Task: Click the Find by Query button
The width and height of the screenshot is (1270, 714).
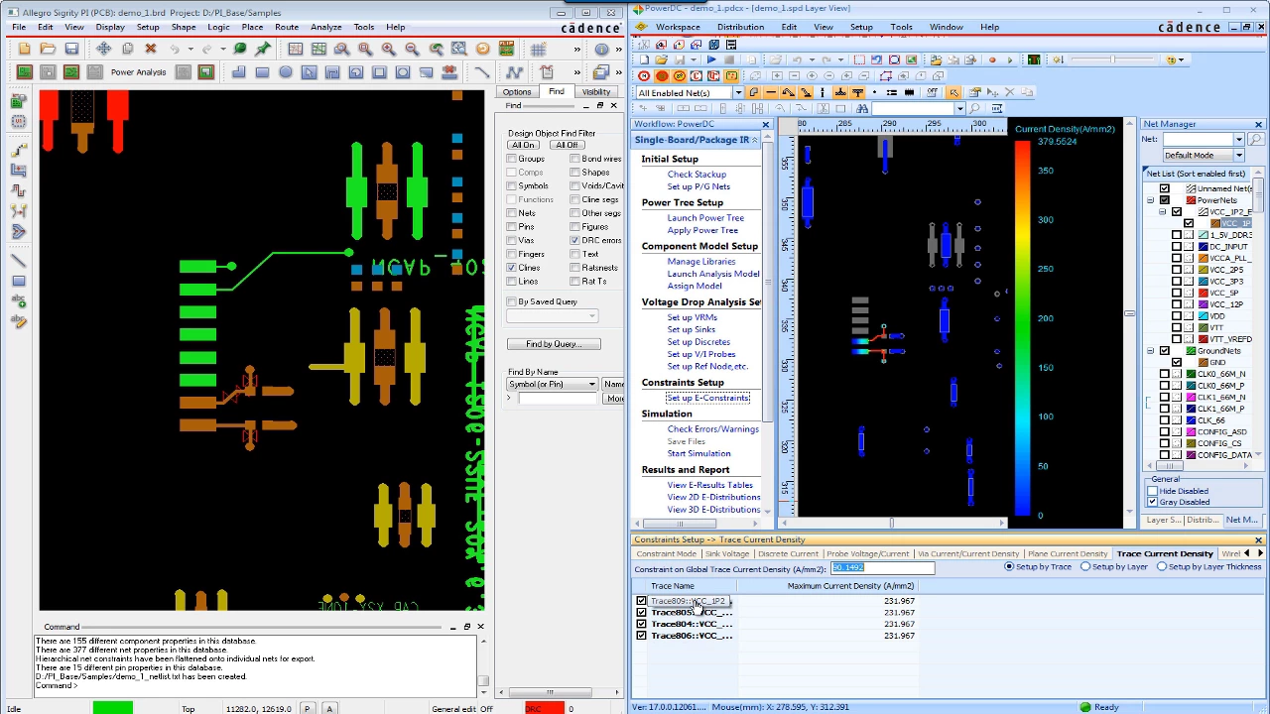Action: tap(554, 344)
